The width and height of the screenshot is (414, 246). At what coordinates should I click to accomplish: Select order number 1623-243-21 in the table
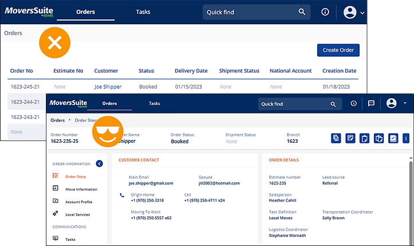25,117
